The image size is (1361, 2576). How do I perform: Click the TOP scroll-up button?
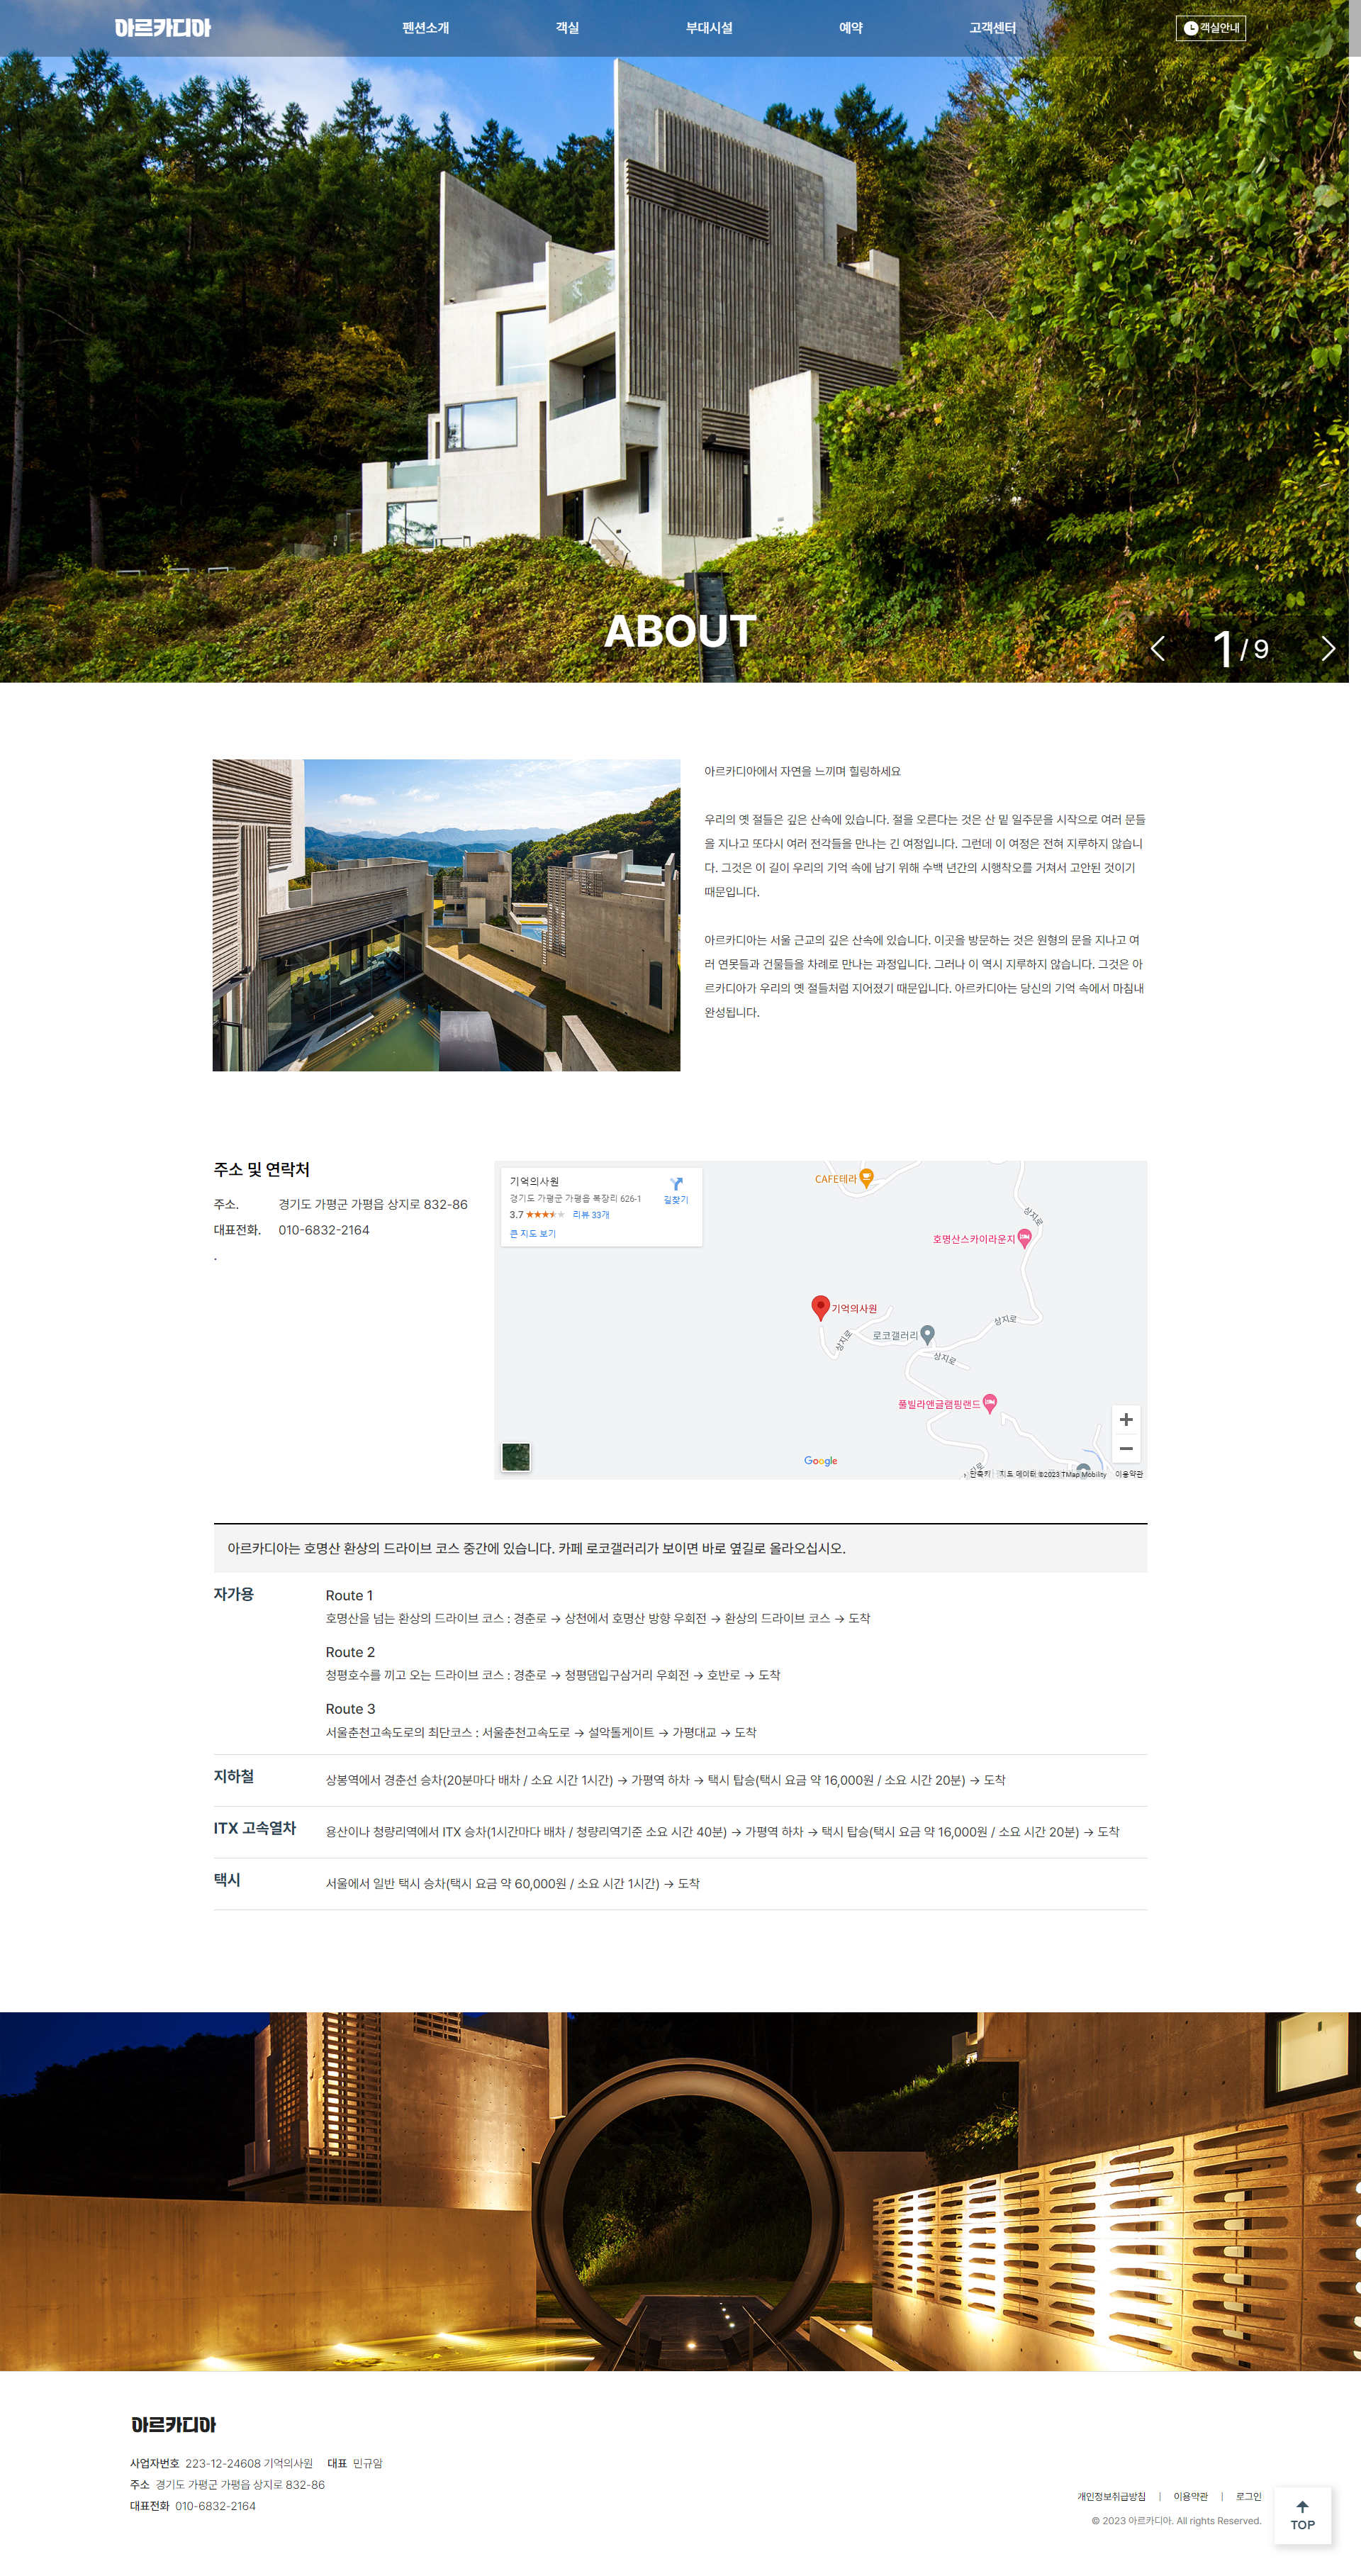coord(1302,2514)
